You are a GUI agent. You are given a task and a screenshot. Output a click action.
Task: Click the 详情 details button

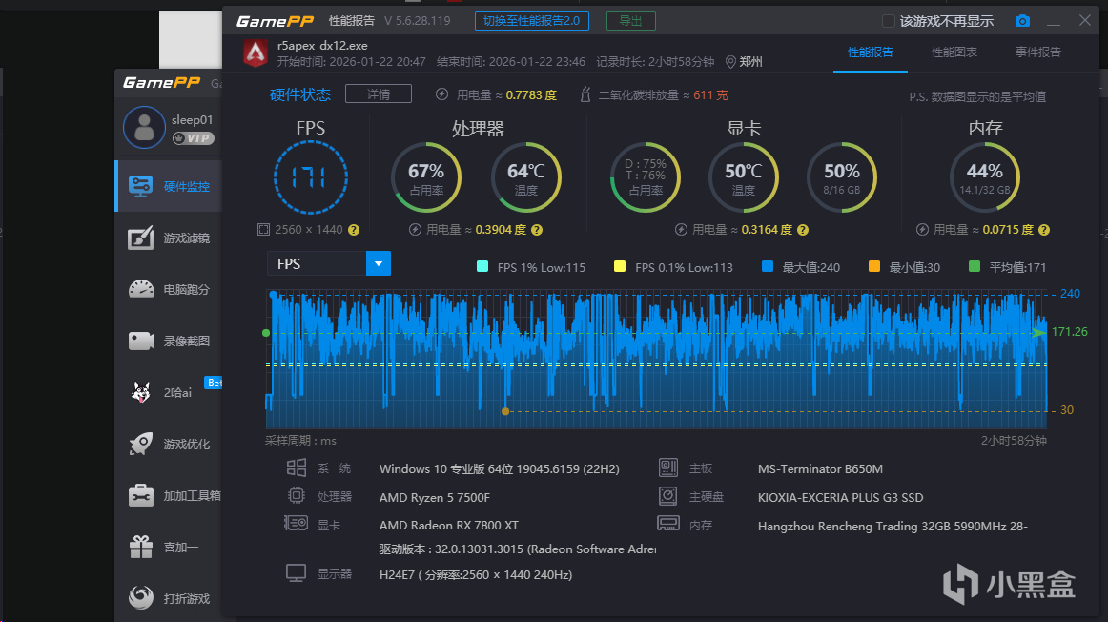pos(378,93)
